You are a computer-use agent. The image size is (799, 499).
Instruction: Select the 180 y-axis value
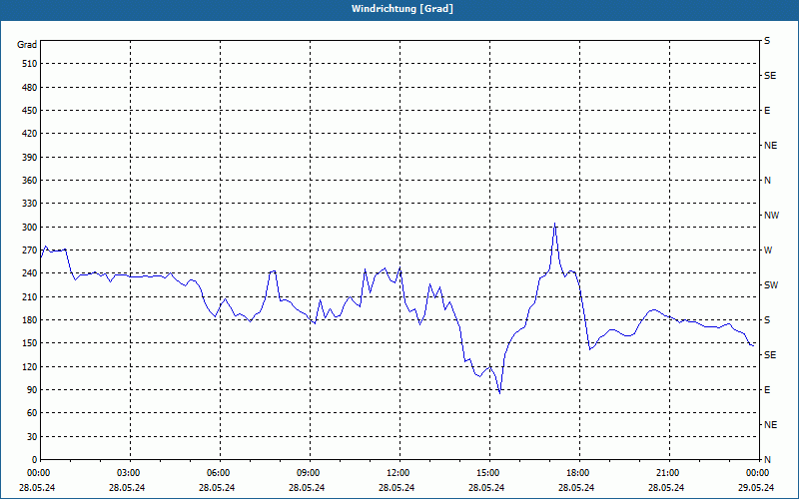[30, 320]
